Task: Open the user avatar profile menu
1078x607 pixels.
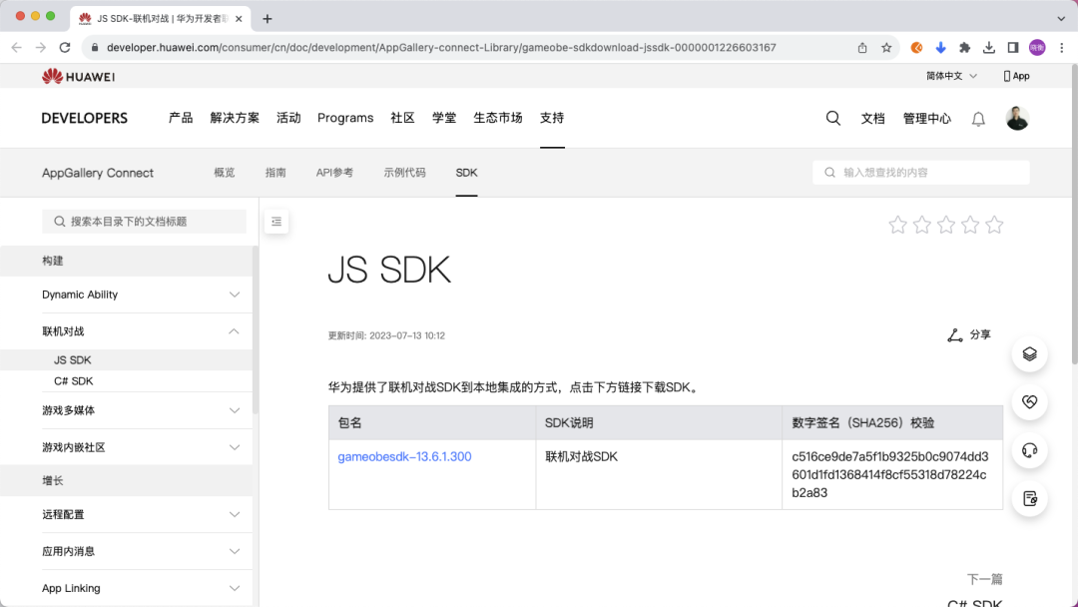Action: [1017, 118]
